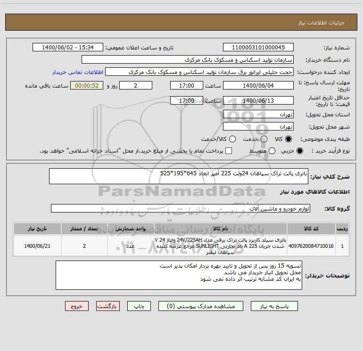Click the چاپ print button
The height and width of the screenshot is (351, 363).
point(139,306)
